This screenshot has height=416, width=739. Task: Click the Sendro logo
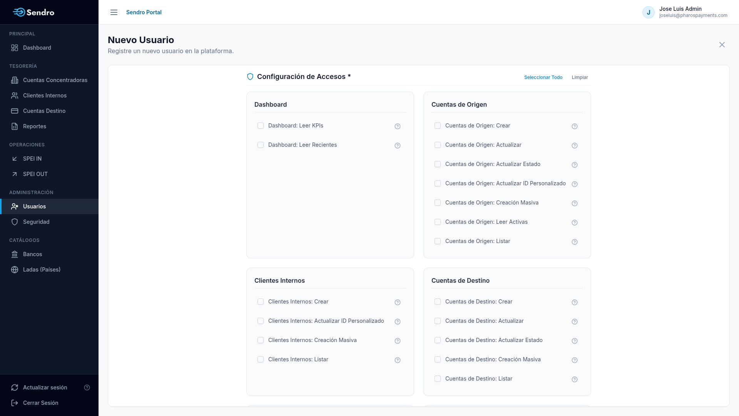pos(33,12)
